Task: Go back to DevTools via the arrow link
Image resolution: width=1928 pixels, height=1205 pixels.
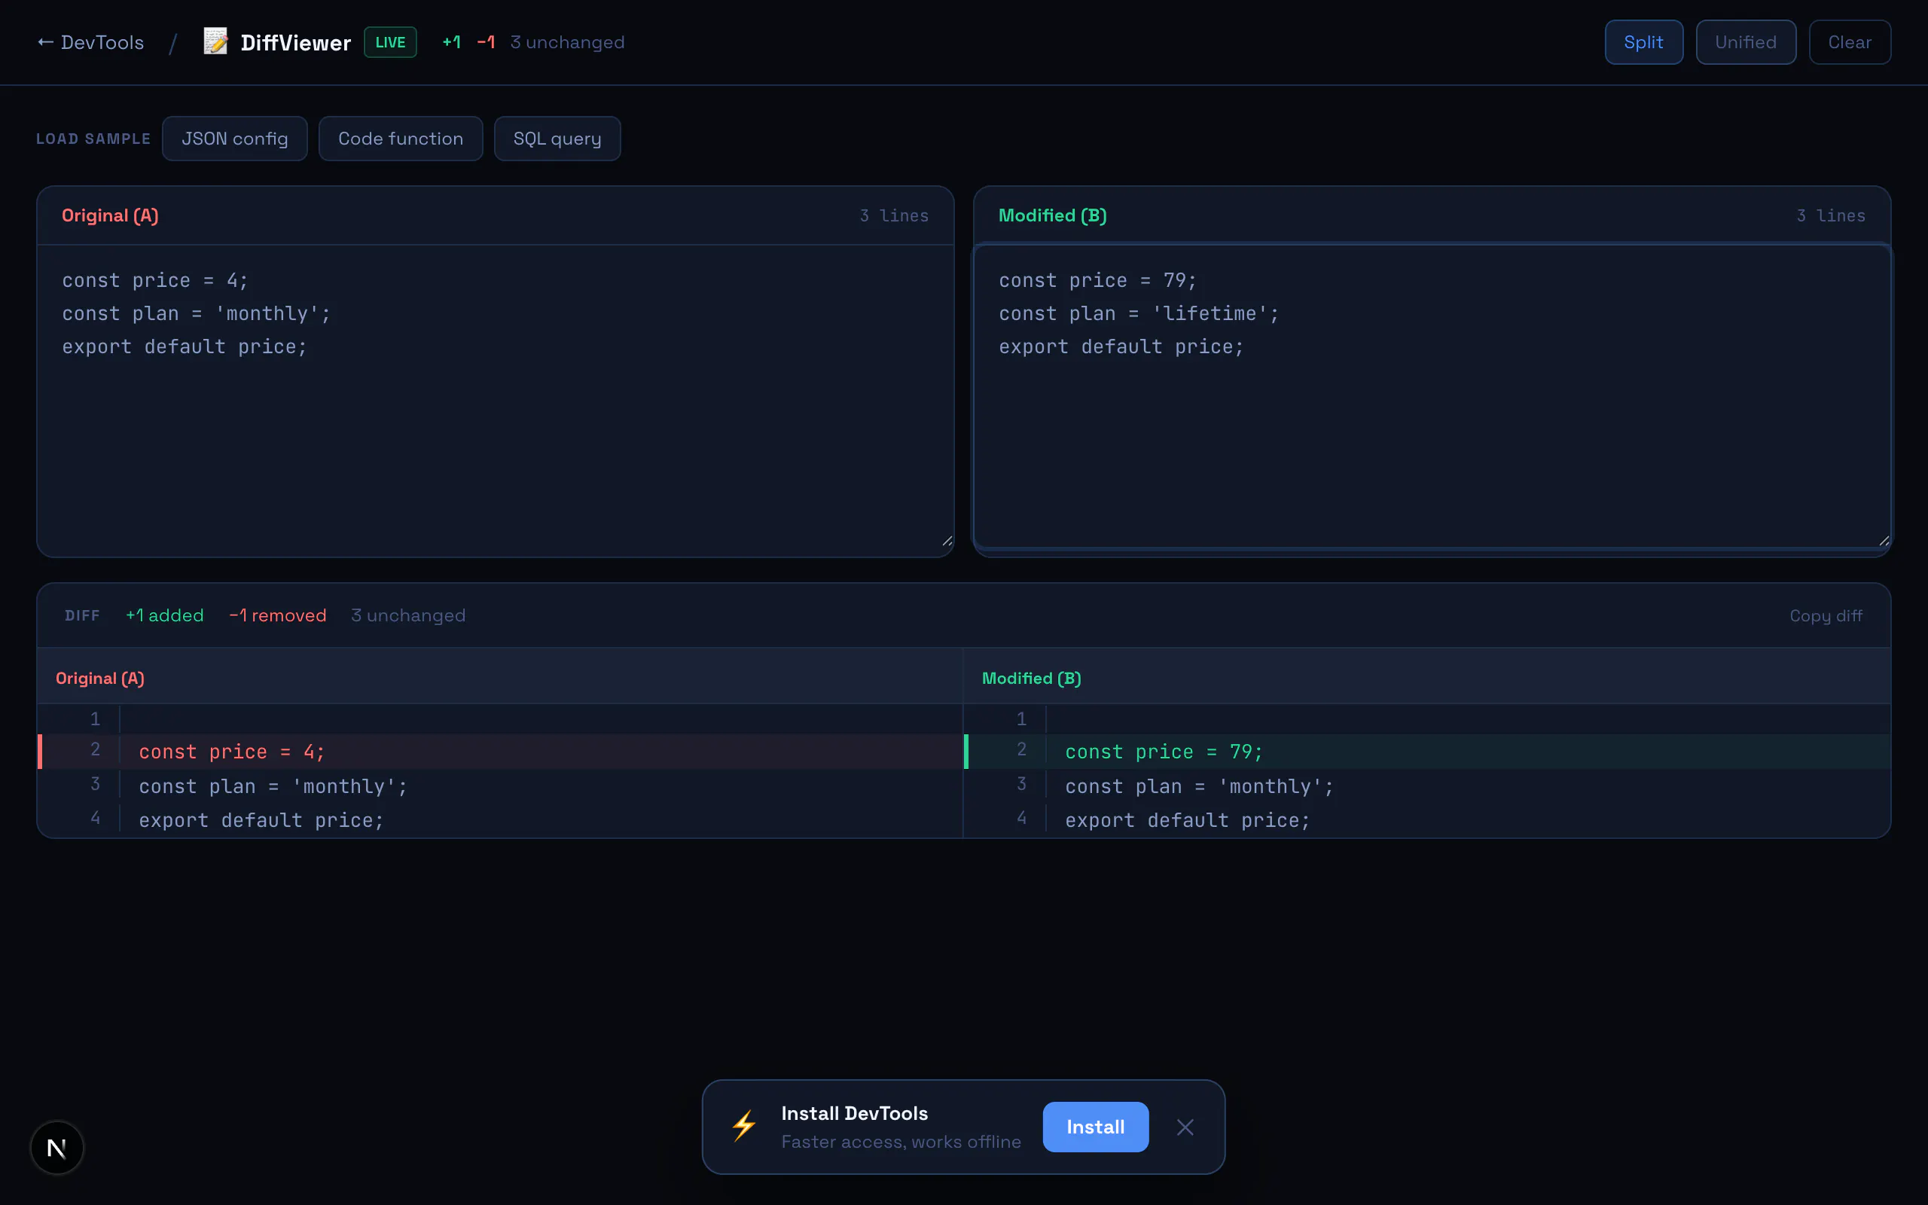Action: 90,42
